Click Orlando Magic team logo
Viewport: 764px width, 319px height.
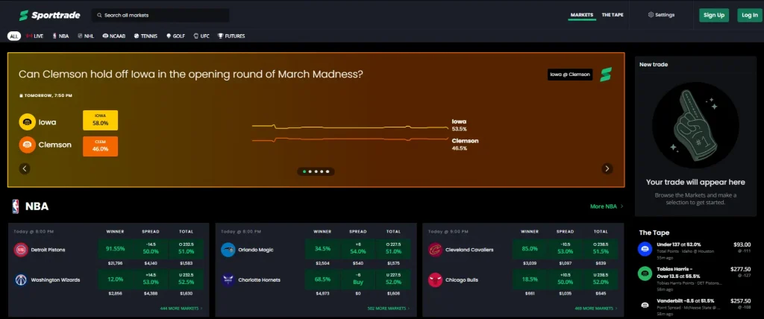[228, 250]
